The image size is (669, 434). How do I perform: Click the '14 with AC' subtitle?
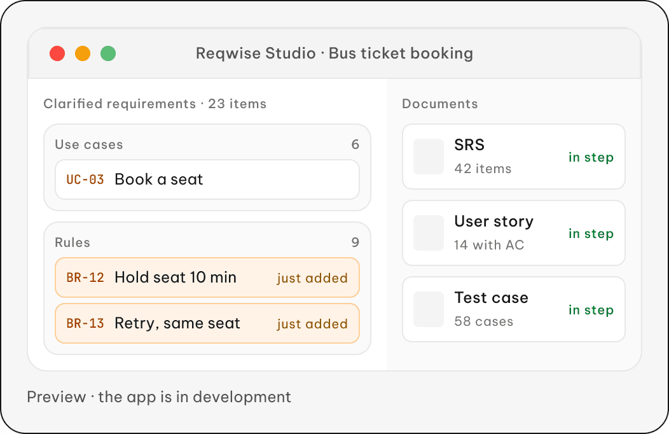tap(489, 245)
